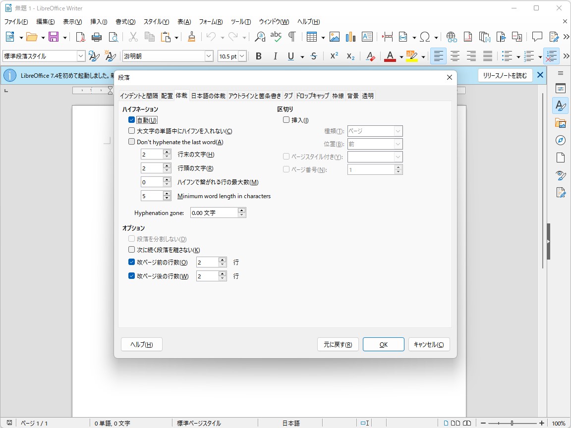Click the Insert Comment icon
The width and height of the screenshot is (571, 428).
click(x=537, y=37)
